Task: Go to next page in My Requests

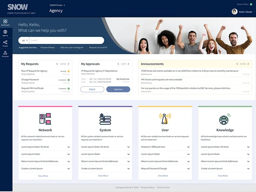Action: point(68,64)
